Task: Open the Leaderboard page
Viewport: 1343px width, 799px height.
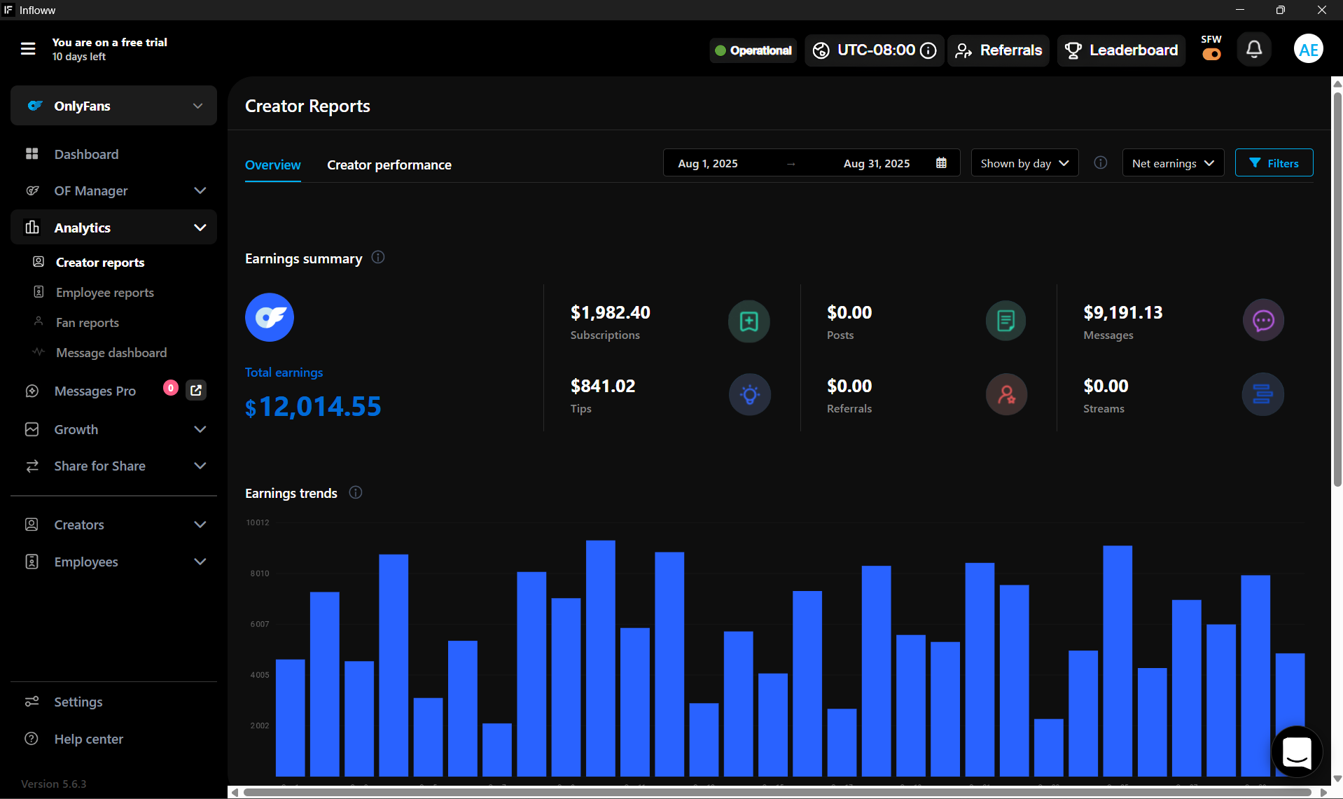Action: [1120, 50]
